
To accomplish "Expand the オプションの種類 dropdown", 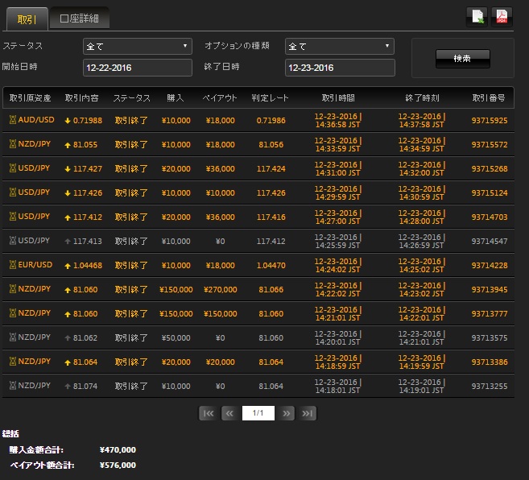I will 339,46.
